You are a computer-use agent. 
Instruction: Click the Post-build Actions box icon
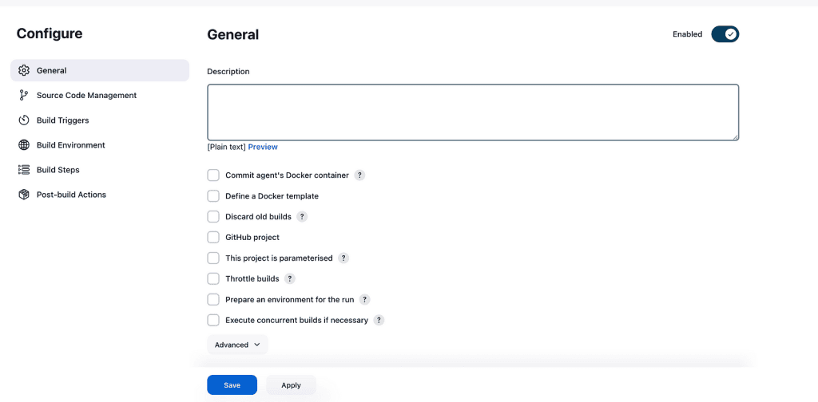point(23,195)
